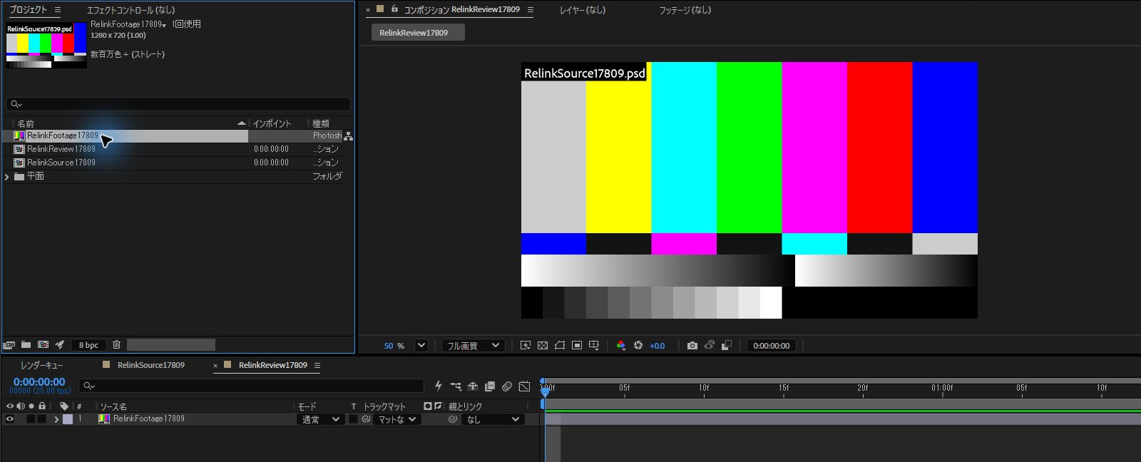The image size is (1141, 462).
Task: Click the 8 bpc color depth button
Action: click(89, 345)
